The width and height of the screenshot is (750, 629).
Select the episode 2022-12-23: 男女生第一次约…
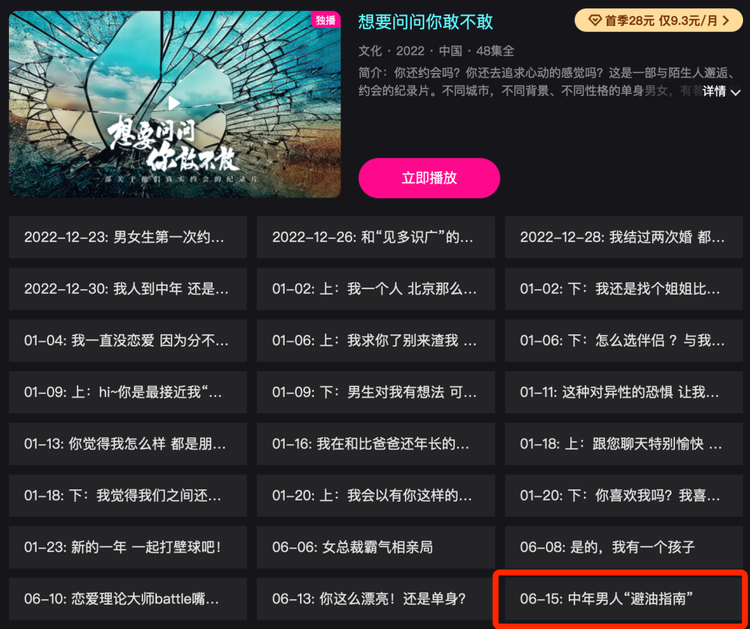coord(128,237)
